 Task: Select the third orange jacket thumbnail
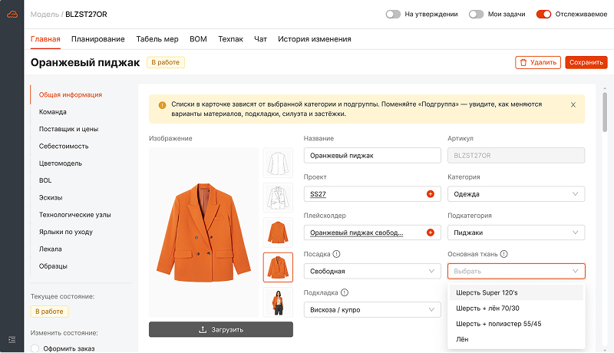(x=278, y=233)
